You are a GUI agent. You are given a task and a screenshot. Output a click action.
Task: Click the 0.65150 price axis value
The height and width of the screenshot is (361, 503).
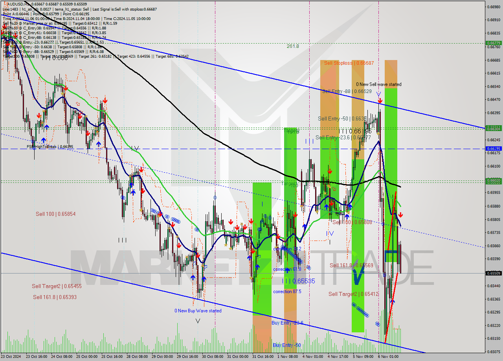[x=494, y=339]
